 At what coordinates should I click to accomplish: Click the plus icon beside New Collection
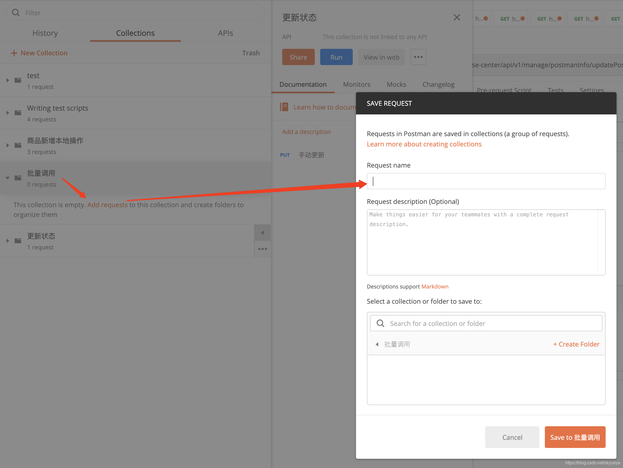(14, 53)
